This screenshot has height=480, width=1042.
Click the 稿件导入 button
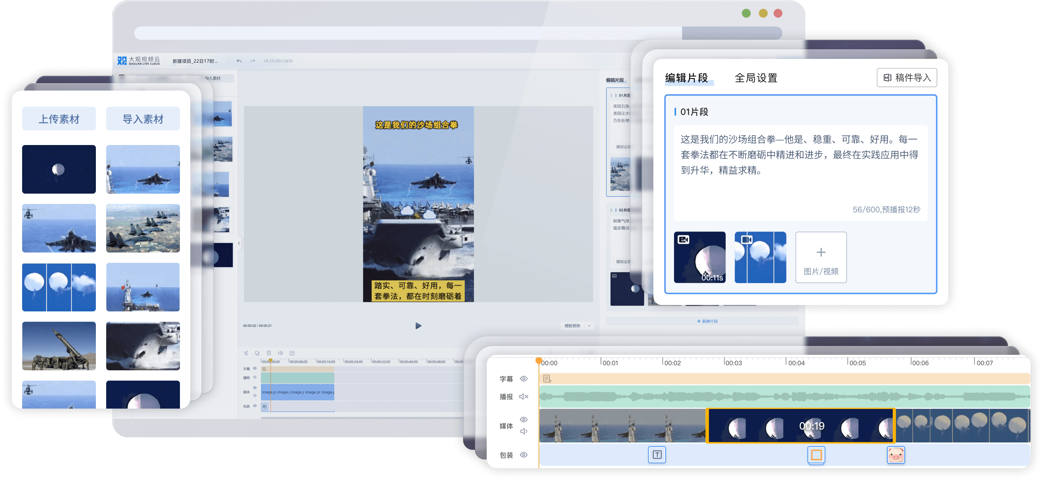(906, 78)
